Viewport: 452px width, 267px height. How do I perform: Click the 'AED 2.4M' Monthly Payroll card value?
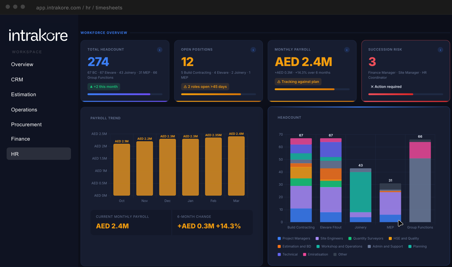coord(303,62)
